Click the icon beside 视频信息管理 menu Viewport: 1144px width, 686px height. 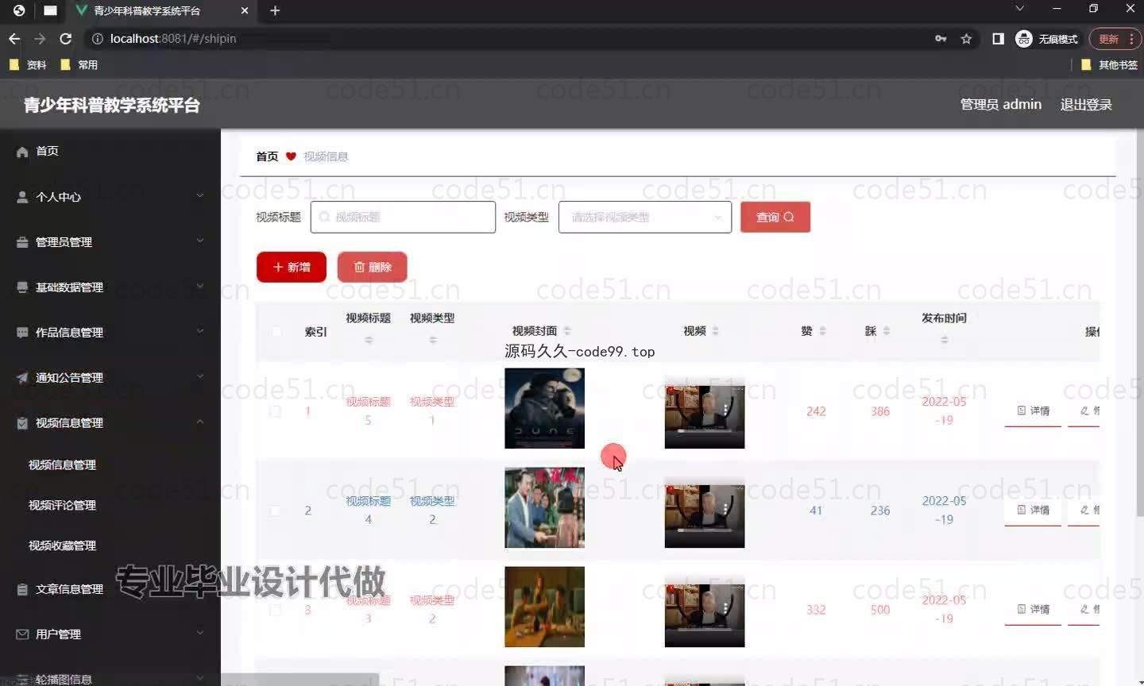(x=22, y=423)
